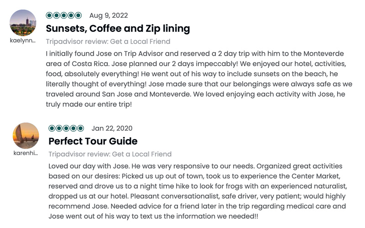Click the first review's 'Tripadvisor review: Get a Local Friend' link
This screenshot has height=228, width=365.
coord(108,41)
